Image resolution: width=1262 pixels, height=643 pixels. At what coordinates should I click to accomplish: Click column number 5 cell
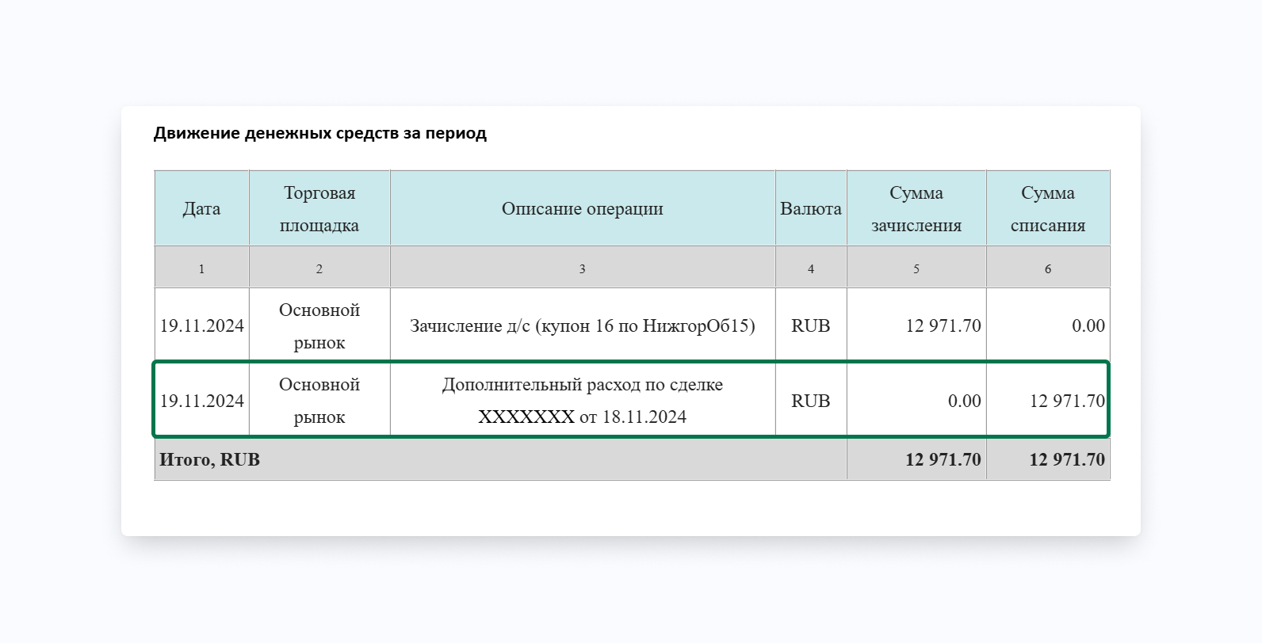coord(916,268)
